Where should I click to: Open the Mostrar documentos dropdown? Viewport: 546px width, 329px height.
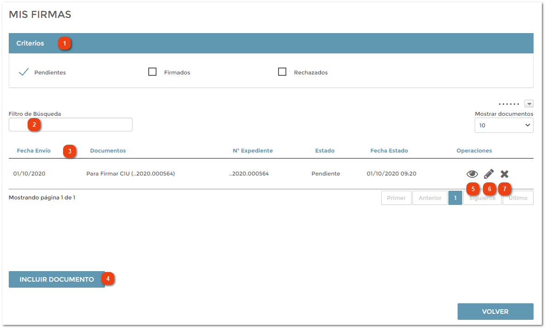(504, 125)
